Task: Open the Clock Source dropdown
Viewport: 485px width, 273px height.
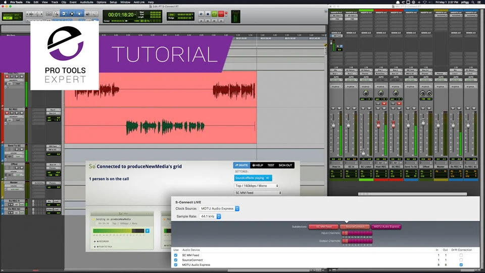Action: (219, 209)
